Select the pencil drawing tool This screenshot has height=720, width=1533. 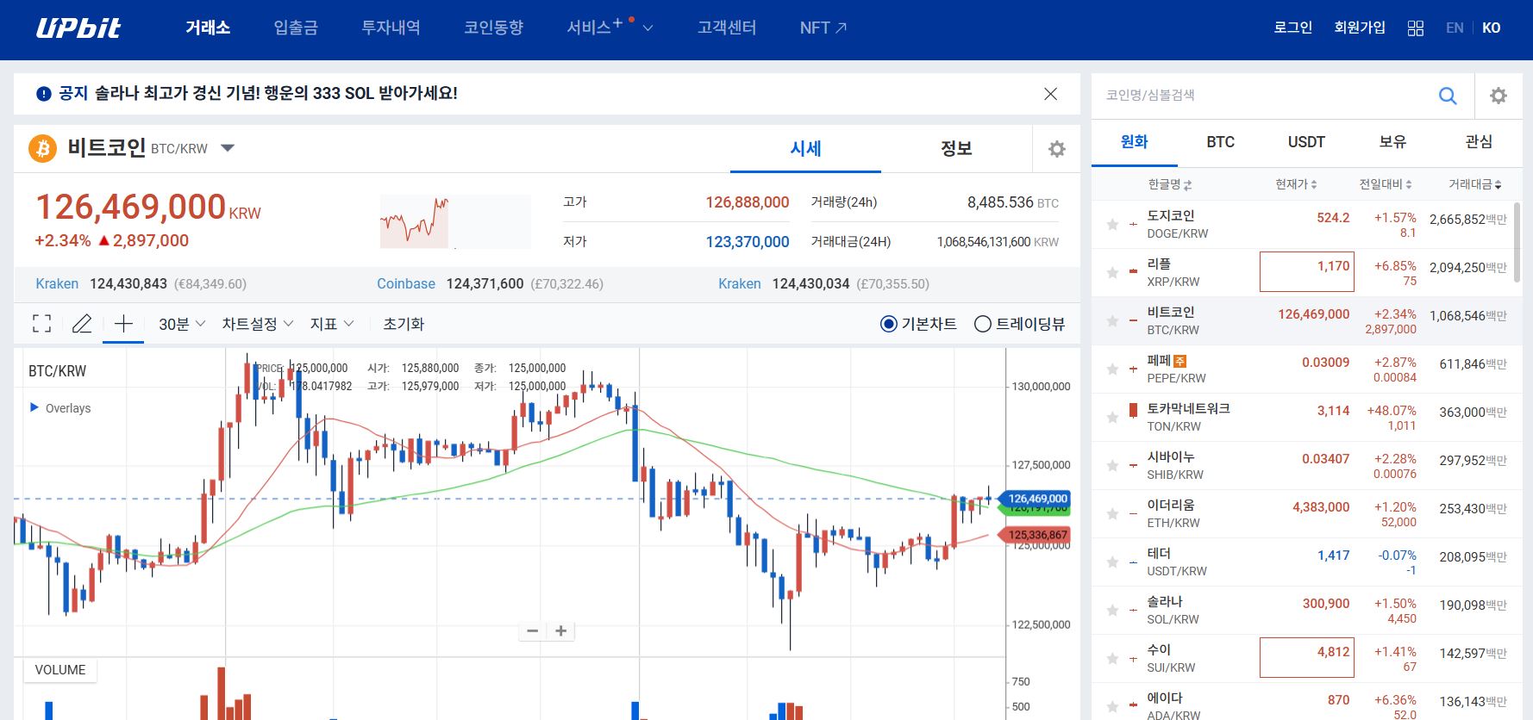tap(82, 324)
